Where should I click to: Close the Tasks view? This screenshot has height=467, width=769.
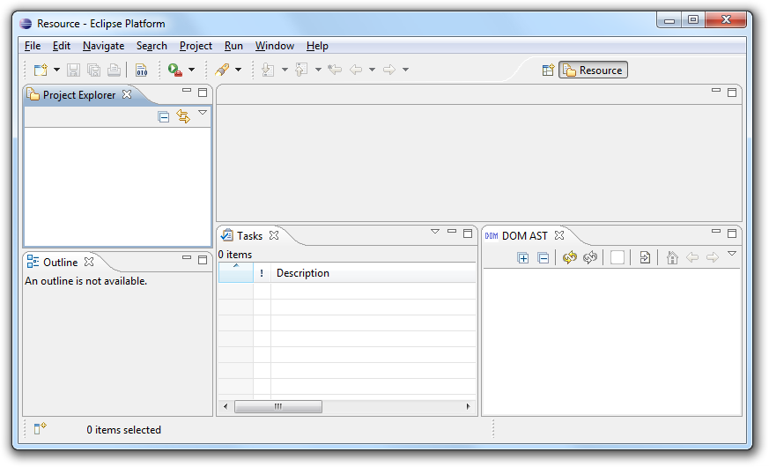point(274,235)
